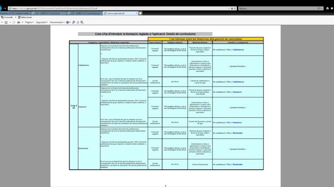334x187 pixels.
Task: Click the 'Grup 4 (2)' cell
Action: [x=73, y=106]
